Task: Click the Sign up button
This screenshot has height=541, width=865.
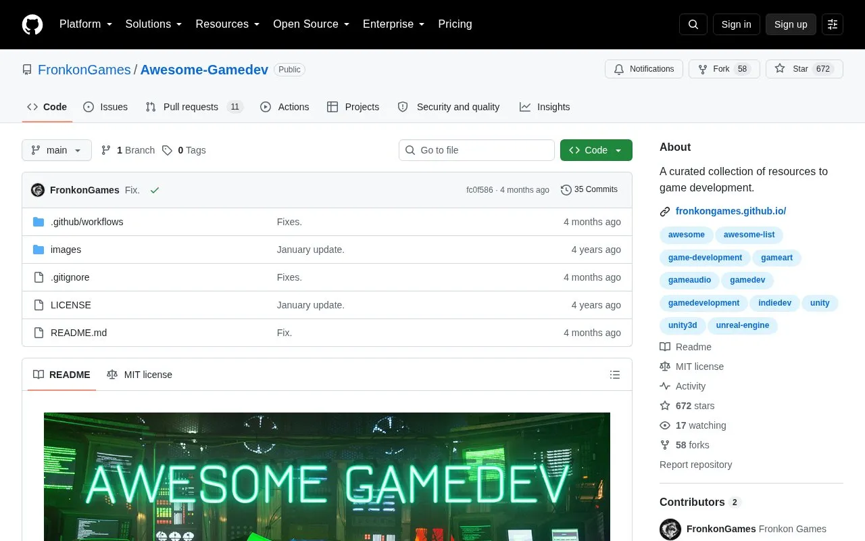Action: pyautogui.click(x=791, y=24)
